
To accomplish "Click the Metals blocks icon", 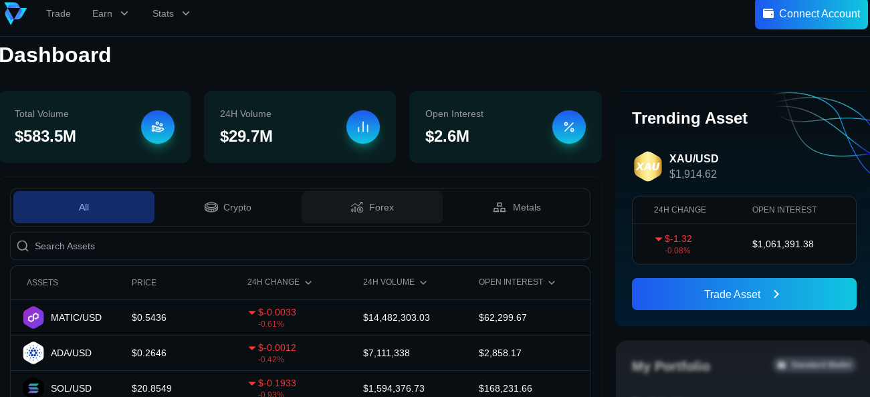I will (x=500, y=207).
